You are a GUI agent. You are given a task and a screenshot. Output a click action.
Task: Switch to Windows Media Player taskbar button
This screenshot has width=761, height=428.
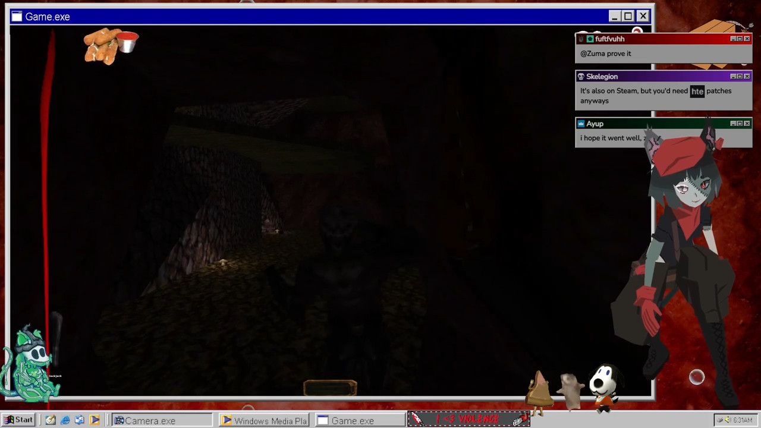coord(264,420)
